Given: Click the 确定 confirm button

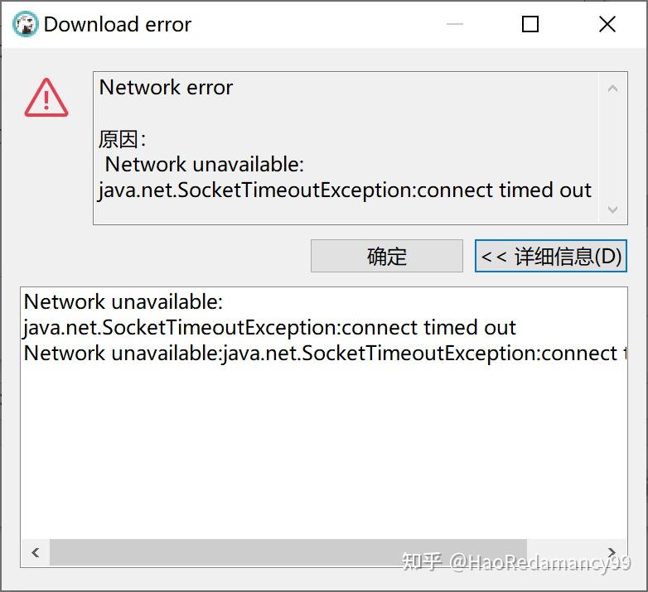Looking at the screenshot, I should (386, 256).
